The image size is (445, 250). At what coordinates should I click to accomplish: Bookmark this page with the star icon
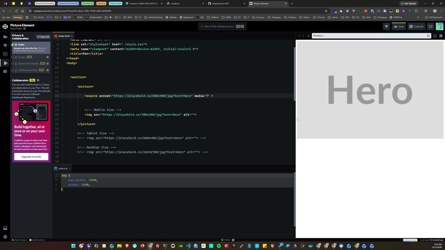point(326,11)
